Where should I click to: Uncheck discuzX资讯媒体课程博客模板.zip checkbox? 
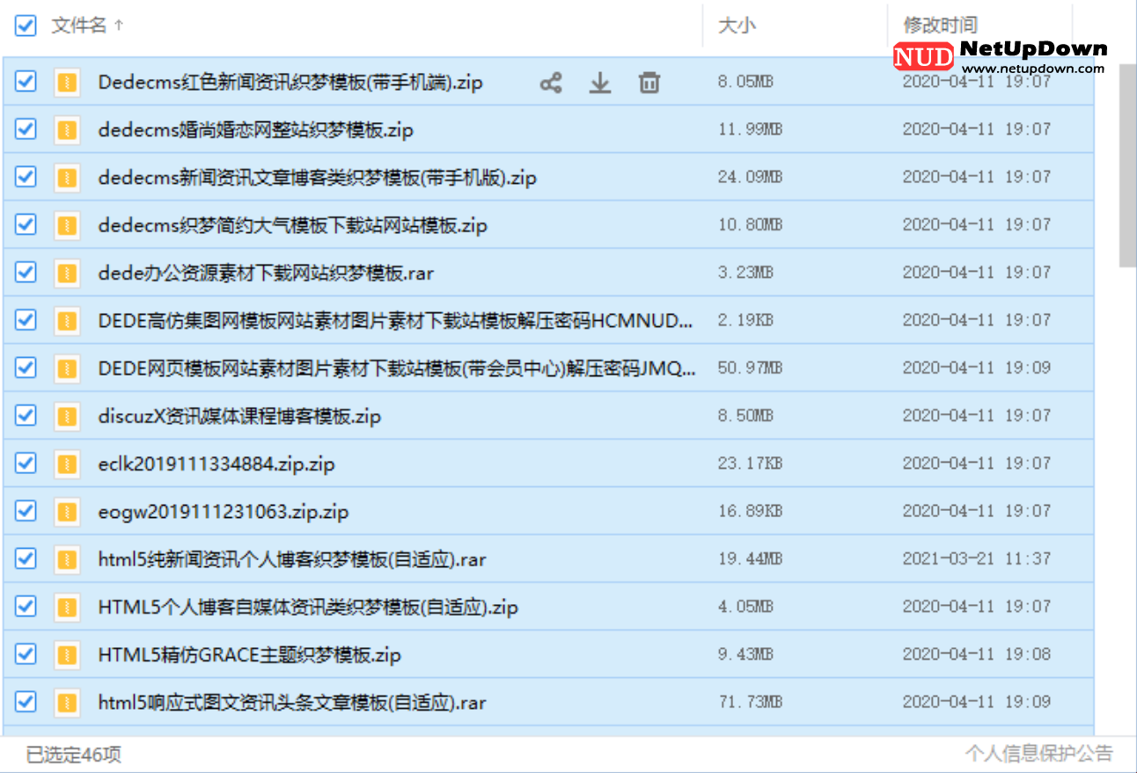pos(26,415)
